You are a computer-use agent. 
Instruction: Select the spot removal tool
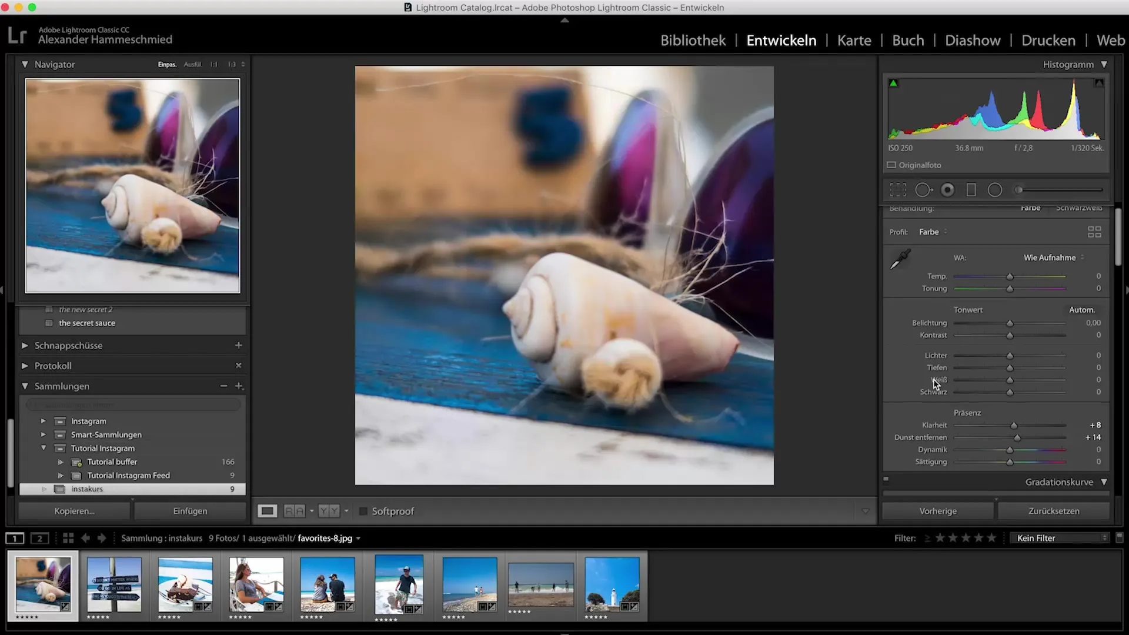click(x=924, y=190)
